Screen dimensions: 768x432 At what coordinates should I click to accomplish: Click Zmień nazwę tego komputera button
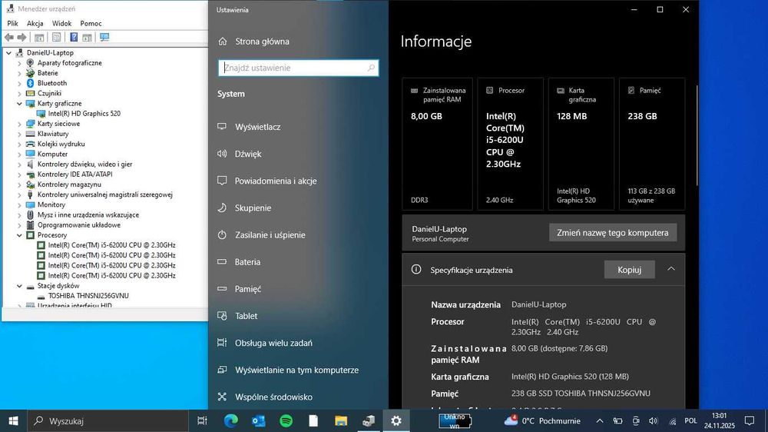point(612,232)
